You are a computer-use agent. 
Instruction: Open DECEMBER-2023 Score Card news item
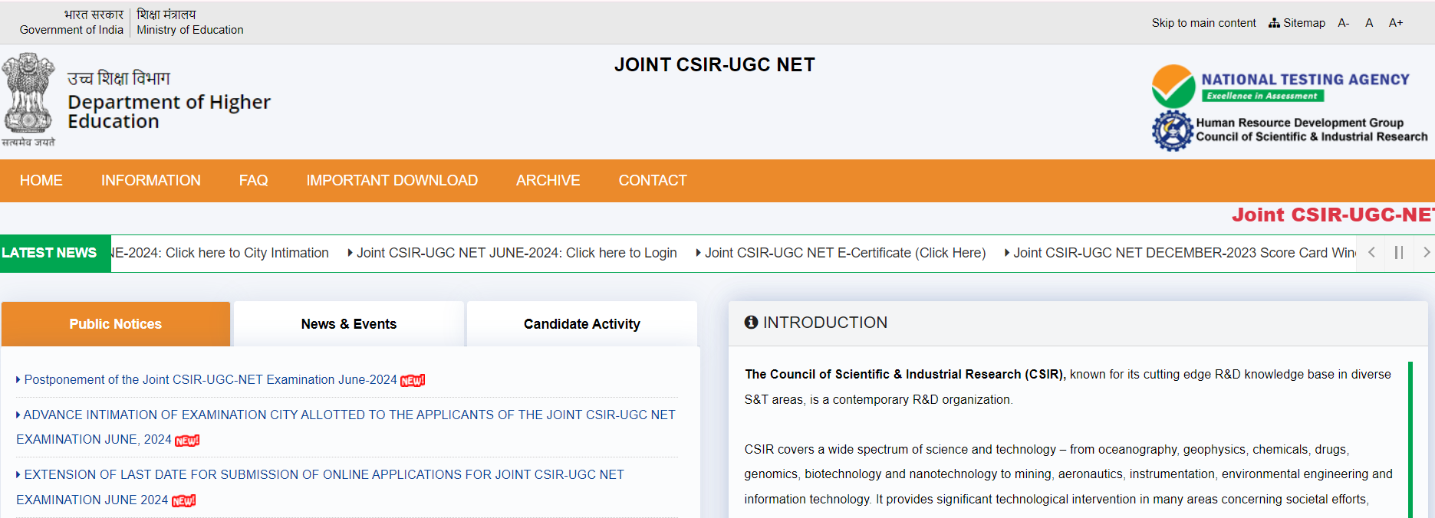point(1184,253)
